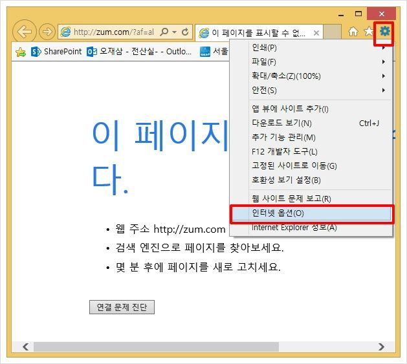Click the horizontal scrollbar right arrow
407x364 pixels.
[381, 347]
